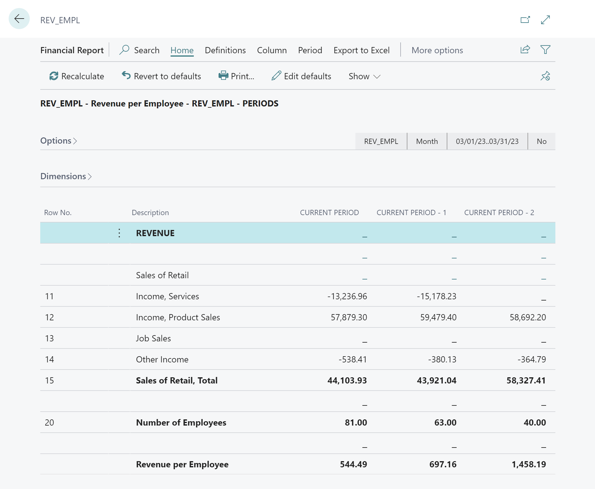Toggle the No button option
The image size is (595, 489).
pyautogui.click(x=542, y=141)
